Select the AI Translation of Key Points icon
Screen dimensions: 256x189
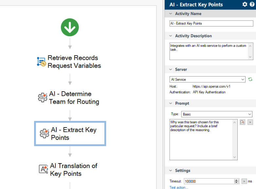[44, 169]
